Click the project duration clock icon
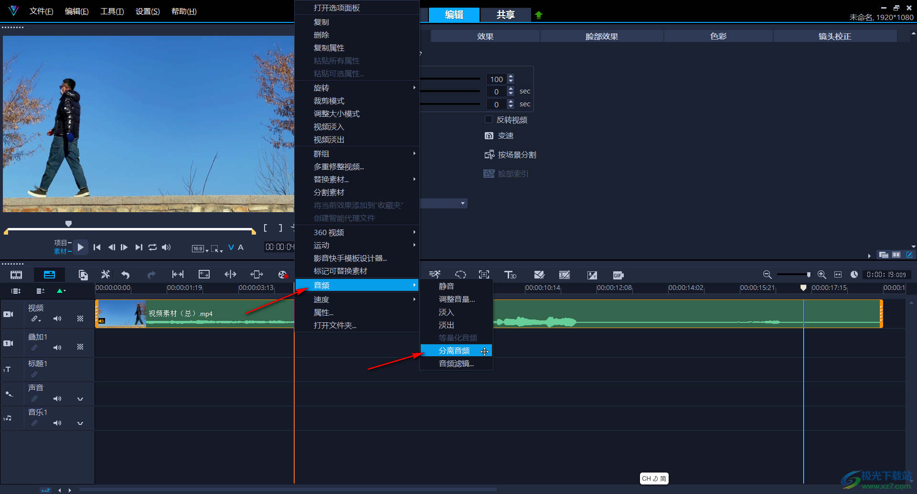Viewport: 917px width, 494px height. [x=854, y=275]
